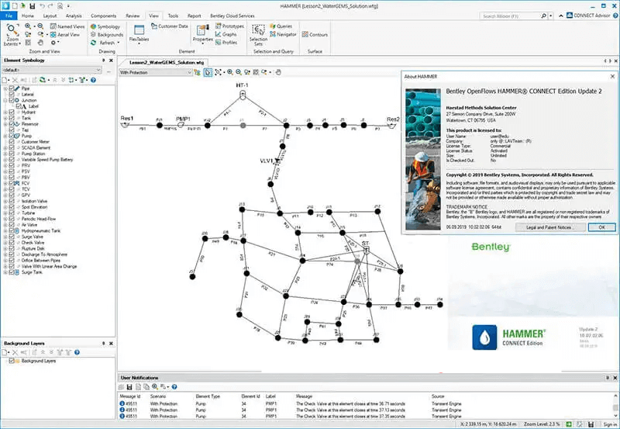Open the Zoom Extents tool

point(12,34)
